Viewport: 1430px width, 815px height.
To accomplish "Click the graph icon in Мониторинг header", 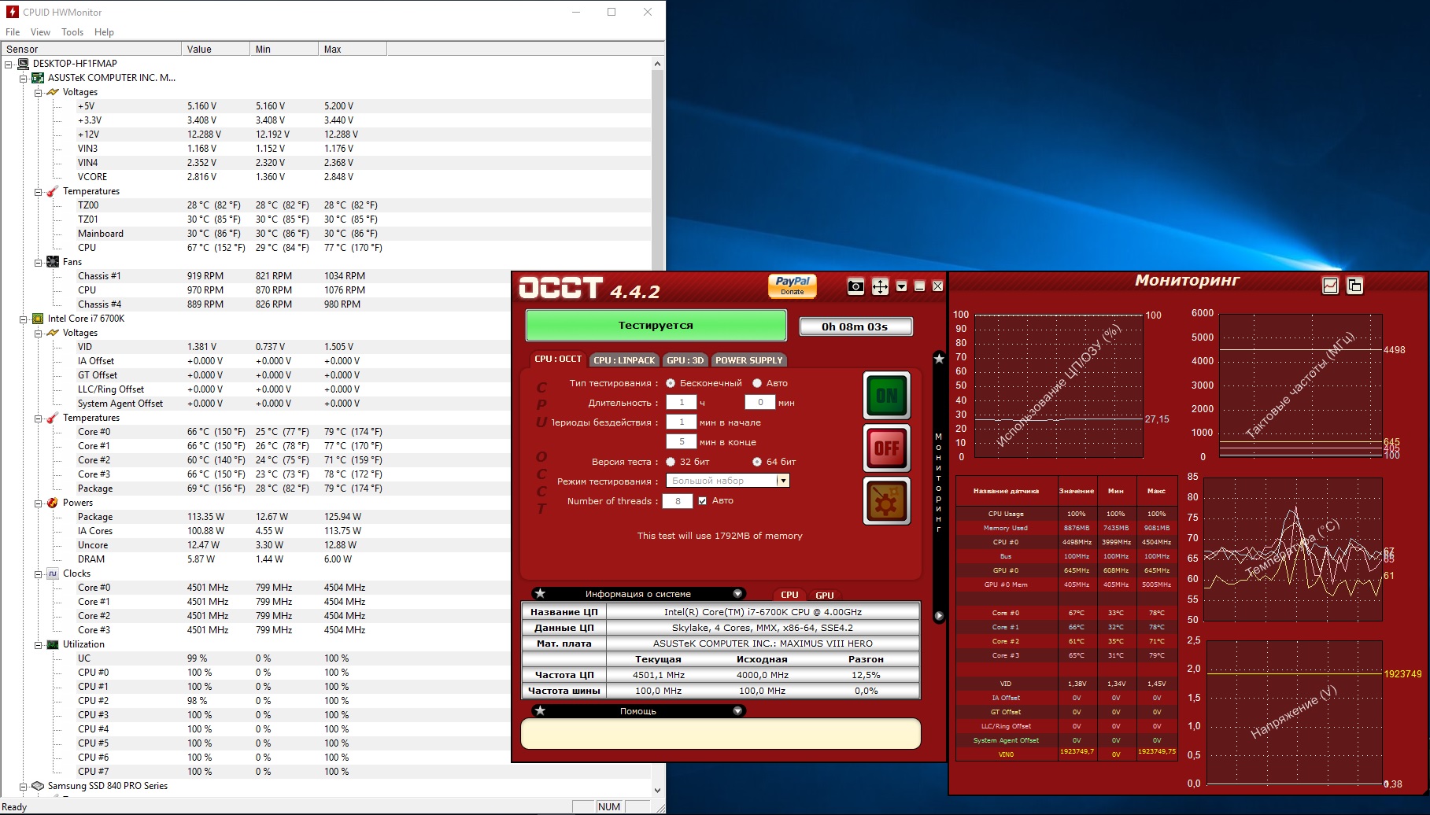I will click(1330, 286).
